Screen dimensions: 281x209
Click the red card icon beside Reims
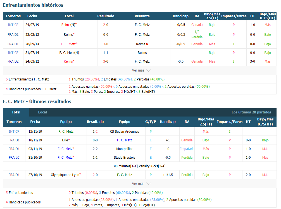point(147,44)
